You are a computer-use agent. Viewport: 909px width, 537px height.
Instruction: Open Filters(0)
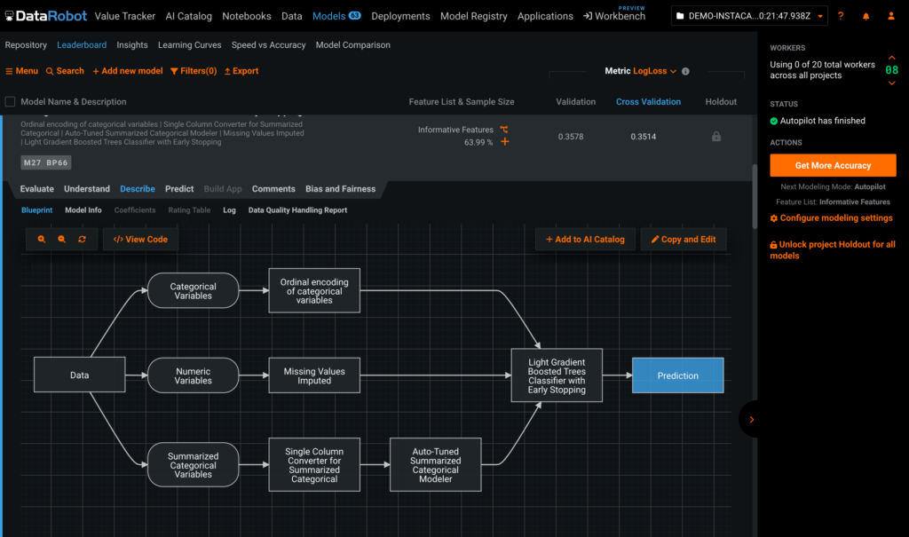click(x=194, y=71)
